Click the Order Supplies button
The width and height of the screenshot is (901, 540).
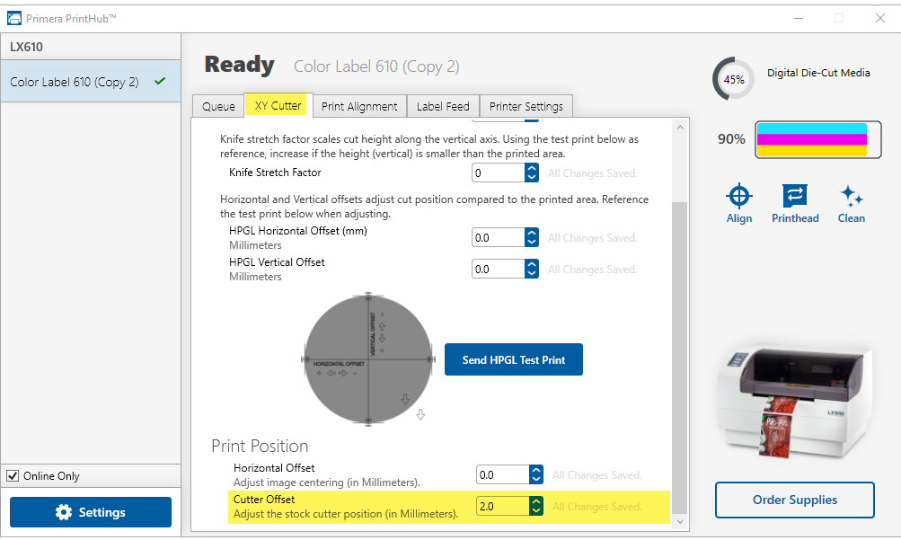point(795,500)
